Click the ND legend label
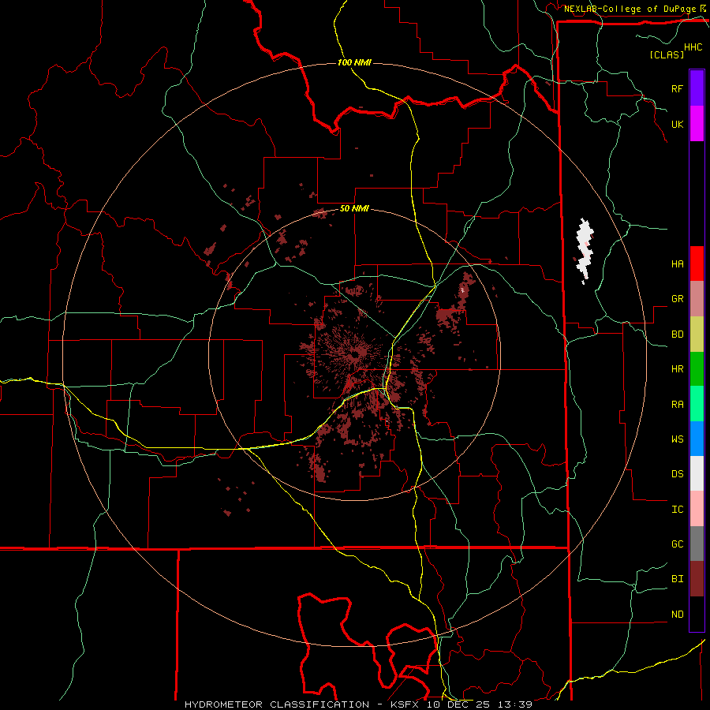This screenshot has width=710, height=710. (x=677, y=614)
